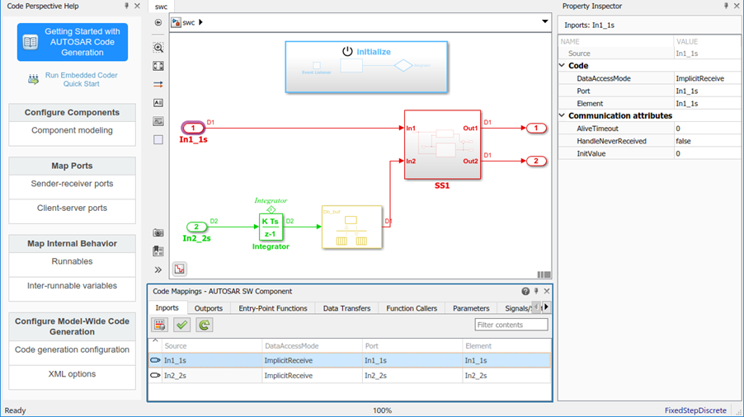Click the green refresh update icon

click(x=205, y=325)
